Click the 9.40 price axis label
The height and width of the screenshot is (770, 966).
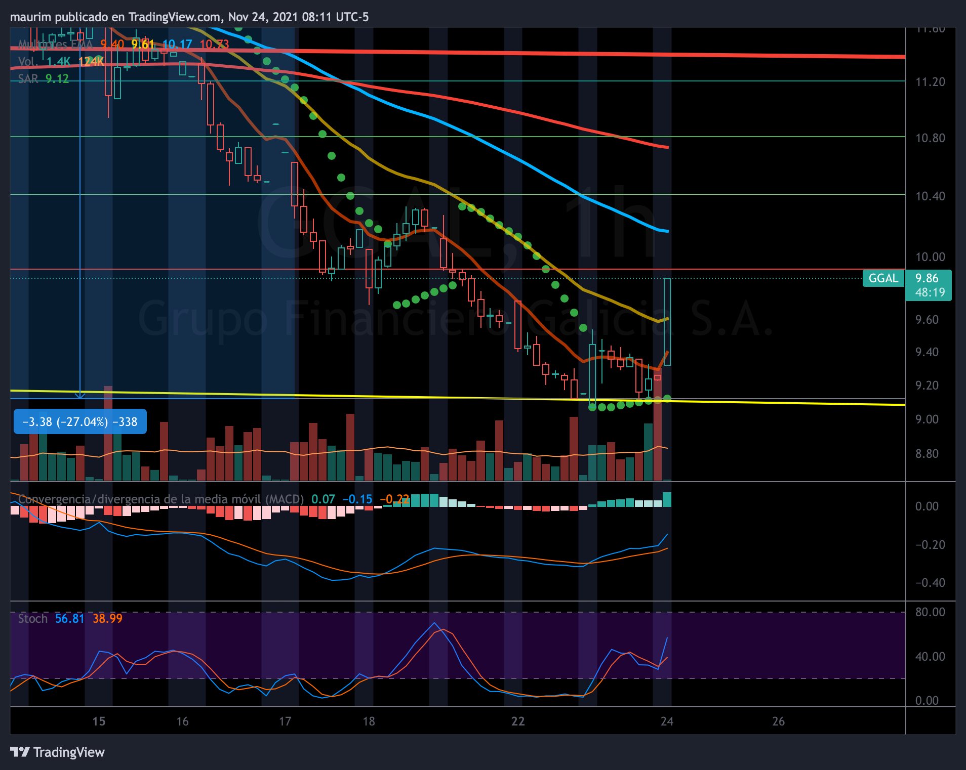(x=927, y=352)
